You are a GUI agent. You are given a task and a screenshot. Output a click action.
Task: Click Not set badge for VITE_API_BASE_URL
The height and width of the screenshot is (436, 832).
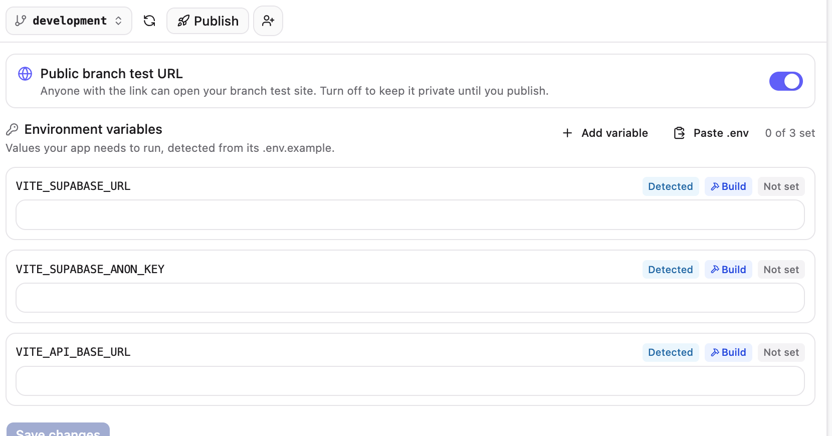point(781,352)
